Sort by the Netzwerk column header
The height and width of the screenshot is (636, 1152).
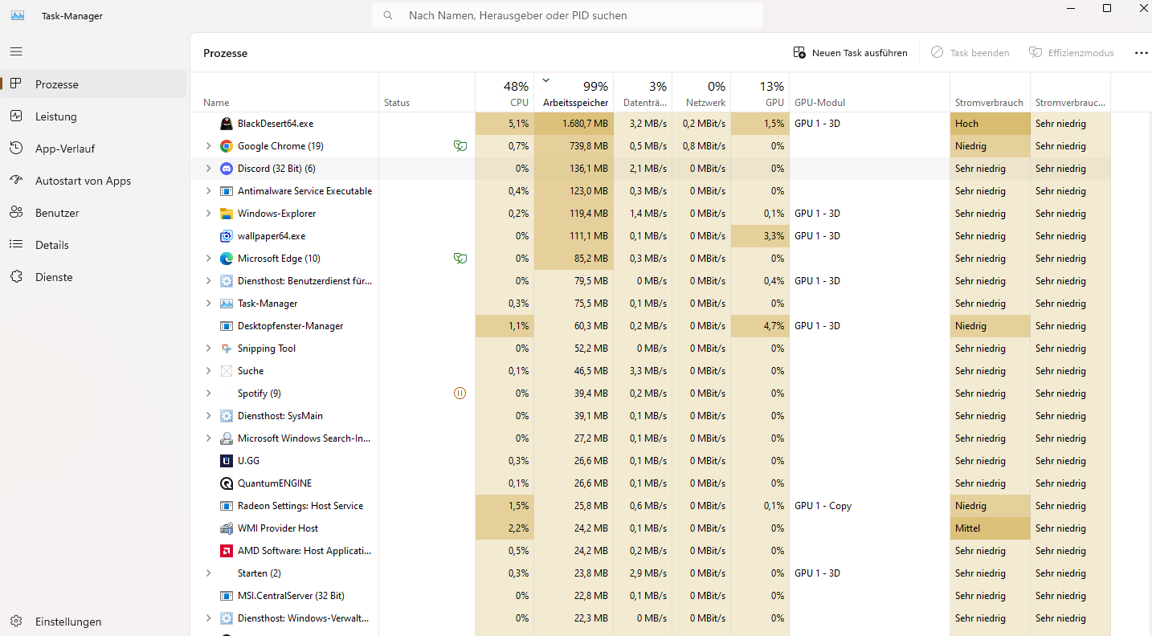pos(701,92)
